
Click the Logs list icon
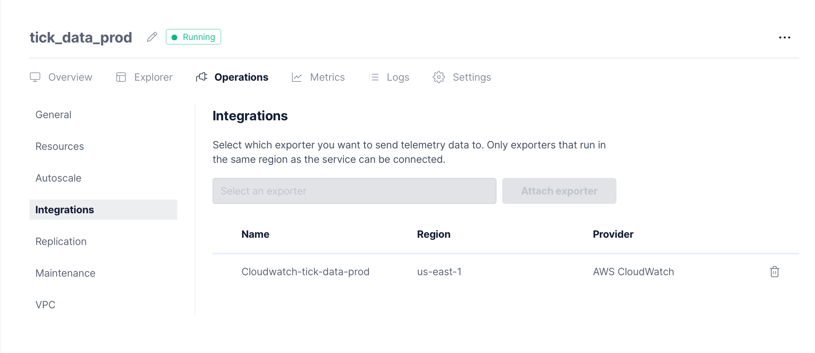tap(374, 77)
